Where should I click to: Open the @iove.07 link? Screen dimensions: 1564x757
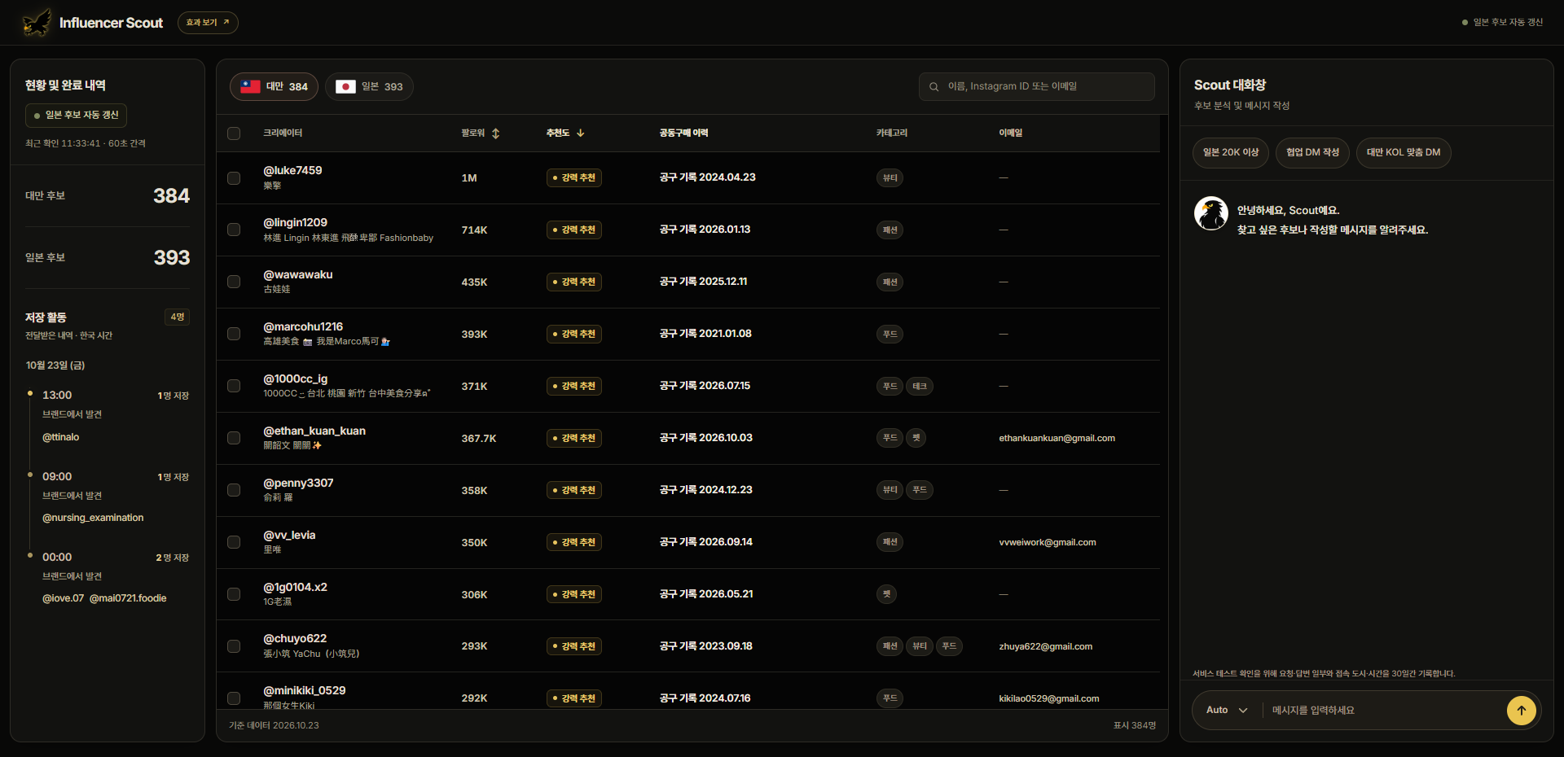click(63, 598)
